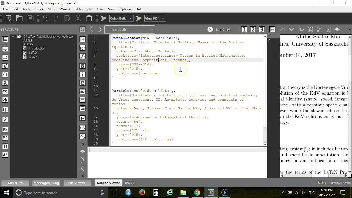
Task: Fit PDF page to window
Action: [310, 29]
